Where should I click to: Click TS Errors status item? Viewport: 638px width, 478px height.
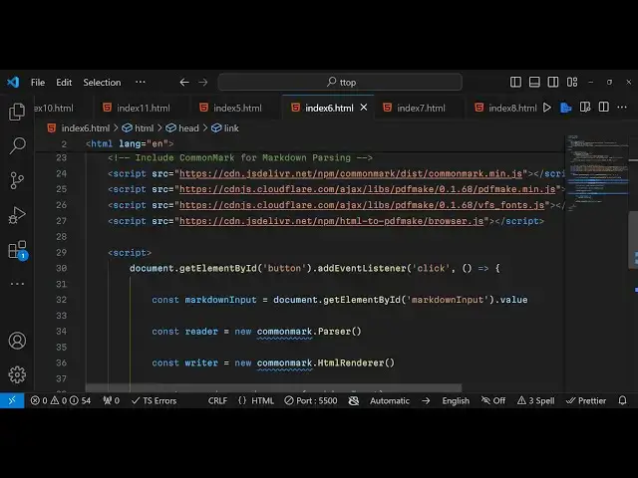tap(154, 400)
